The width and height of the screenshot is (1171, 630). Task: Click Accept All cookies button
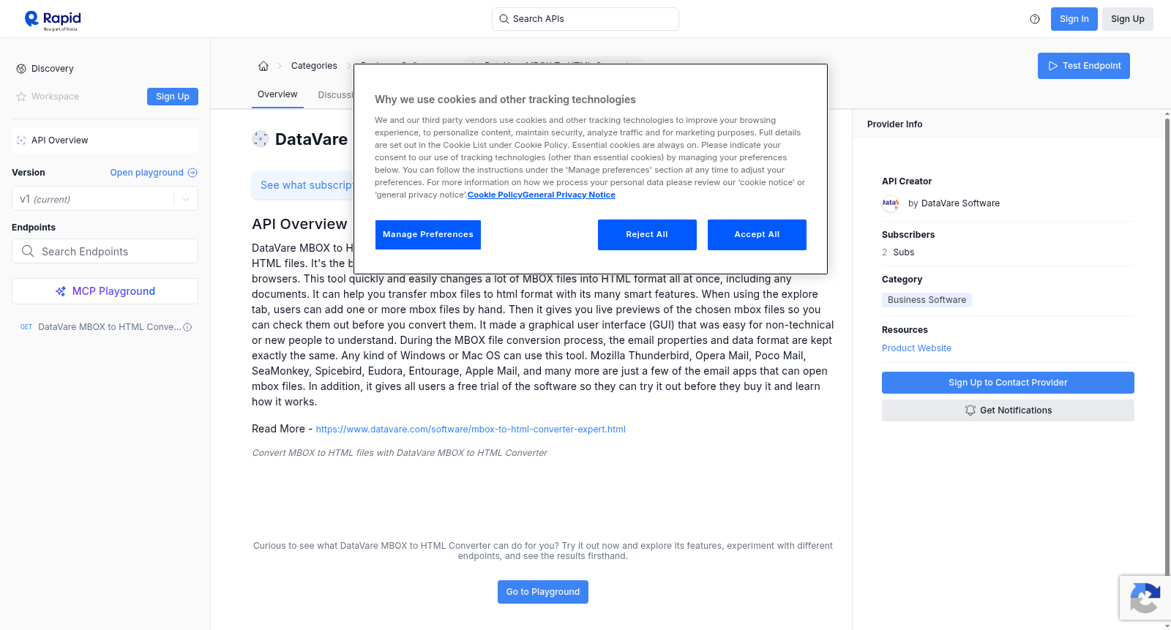click(757, 235)
